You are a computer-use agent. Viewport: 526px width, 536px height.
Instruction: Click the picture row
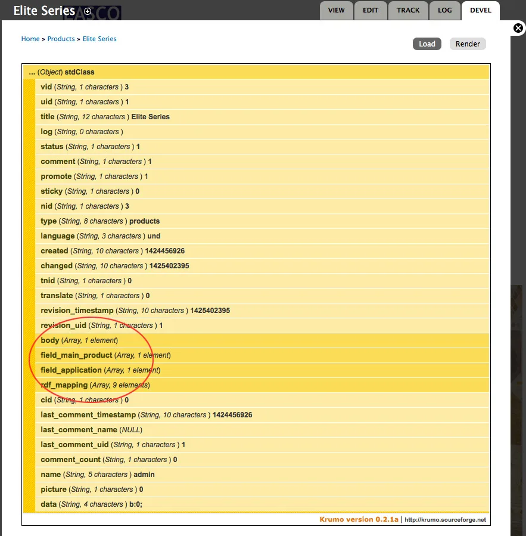click(x=262, y=489)
